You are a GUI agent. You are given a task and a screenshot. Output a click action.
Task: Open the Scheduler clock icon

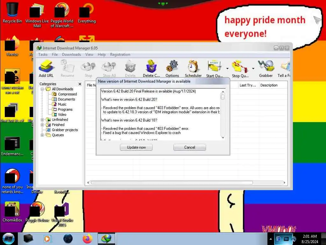(x=193, y=68)
